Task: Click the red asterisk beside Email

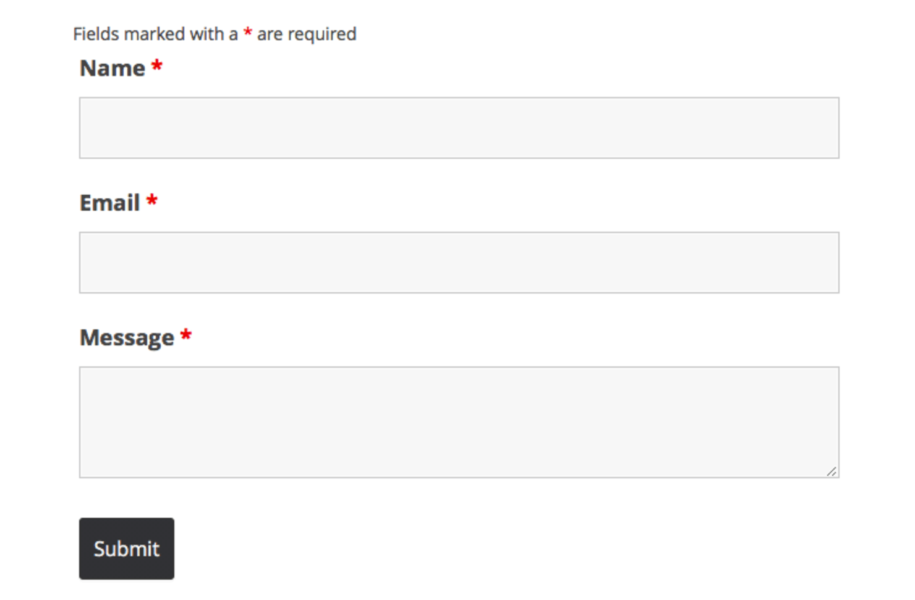Action: (152, 200)
